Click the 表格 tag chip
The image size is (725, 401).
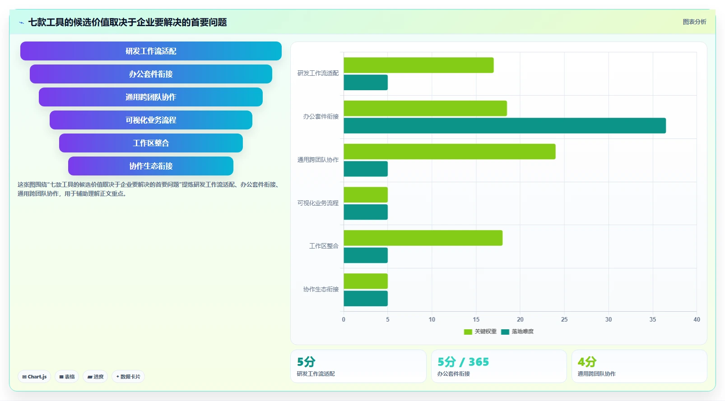pos(67,377)
